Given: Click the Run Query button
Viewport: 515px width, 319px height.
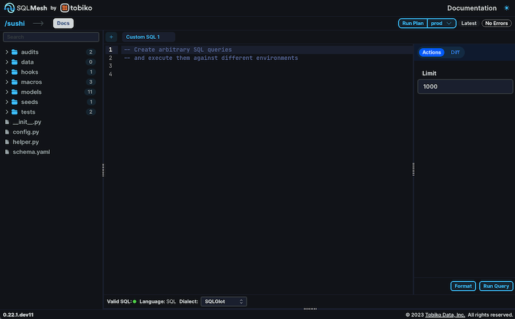Looking at the screenshot, I should click(x=496, y=286).
